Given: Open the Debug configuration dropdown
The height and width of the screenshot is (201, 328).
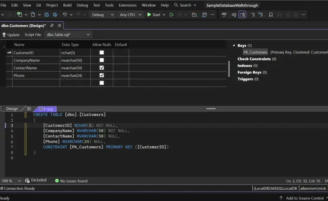Looking at the screenshot, I should point(103,15).
